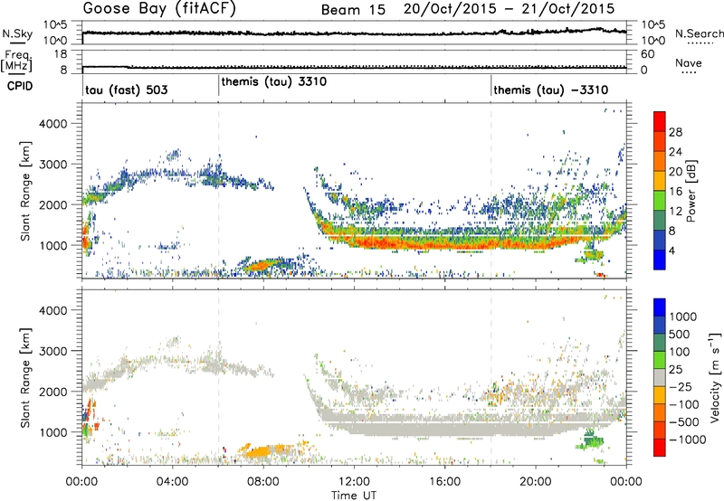Click the 'Time UT' axis title
724x501 pixels.
pos(354,496)
